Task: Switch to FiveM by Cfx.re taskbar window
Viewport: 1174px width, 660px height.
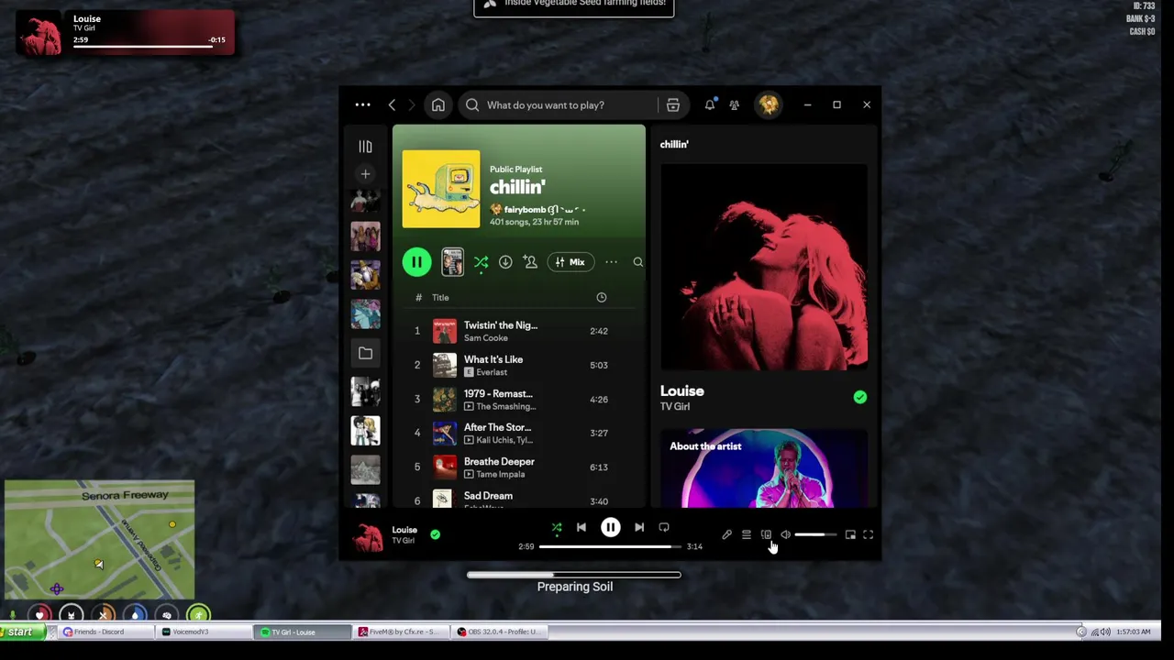Action: coord(402,632)
